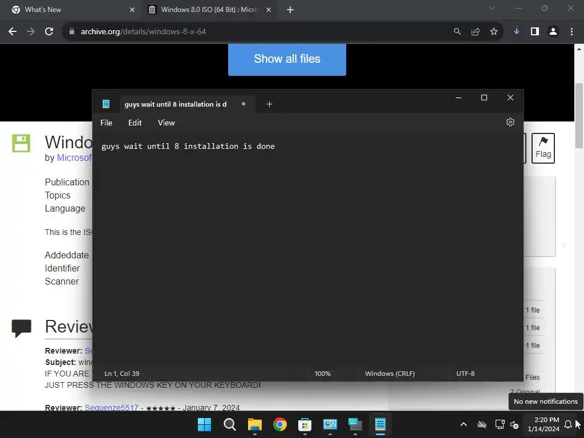
Task: Open a new Chrome tab
Action: [x=290, y=10]
